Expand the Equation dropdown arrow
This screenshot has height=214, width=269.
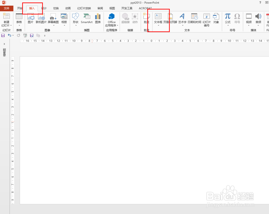coord(228,25)
